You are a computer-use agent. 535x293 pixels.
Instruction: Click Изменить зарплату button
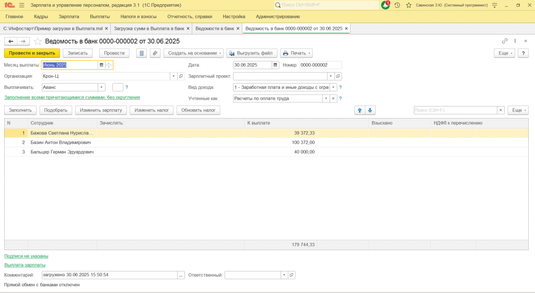pos(101,110)
